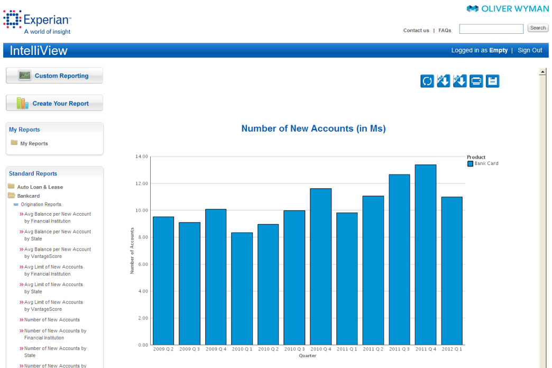The image size is (552, 368).
Task: Click the Oliver Wyman logo
Action: coord(508,8)
